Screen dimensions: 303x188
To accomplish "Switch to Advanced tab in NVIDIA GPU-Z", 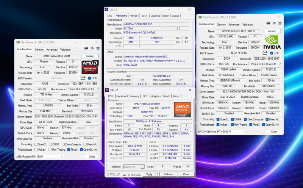I will [x=234, y=25].
